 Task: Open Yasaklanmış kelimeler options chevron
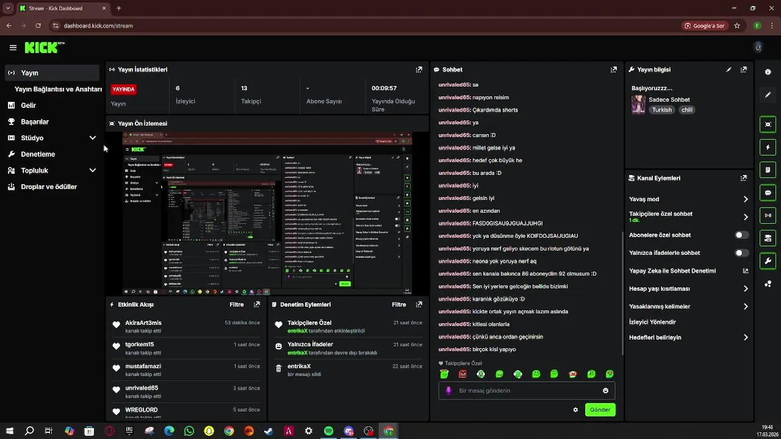click(x=746, y=306)
